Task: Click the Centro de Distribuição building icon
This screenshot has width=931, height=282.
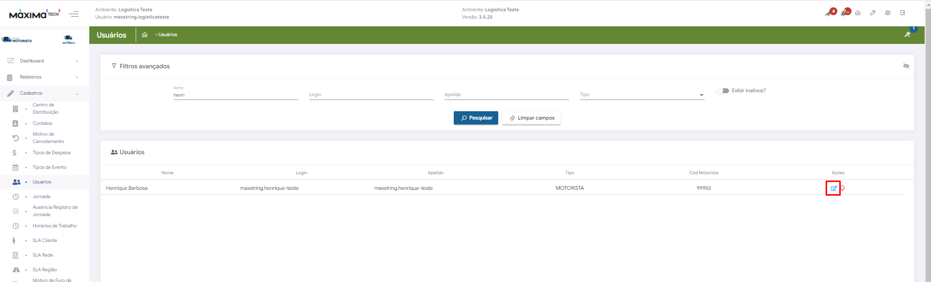Action: 15,109
